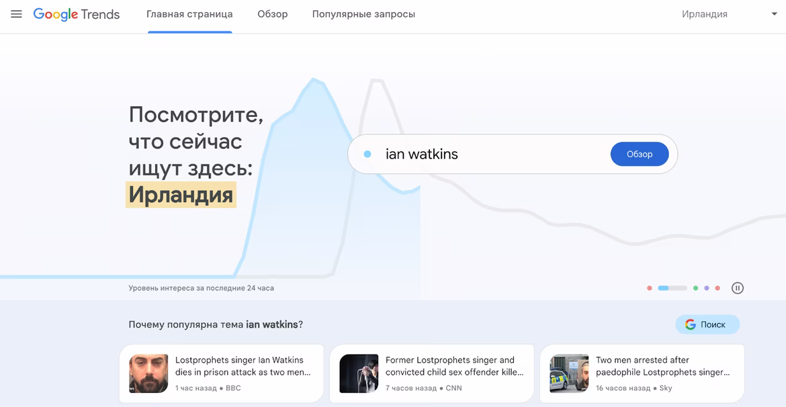Click the Google Trends logo
This screenshot has height=407, width=786.
coord(77,14)
